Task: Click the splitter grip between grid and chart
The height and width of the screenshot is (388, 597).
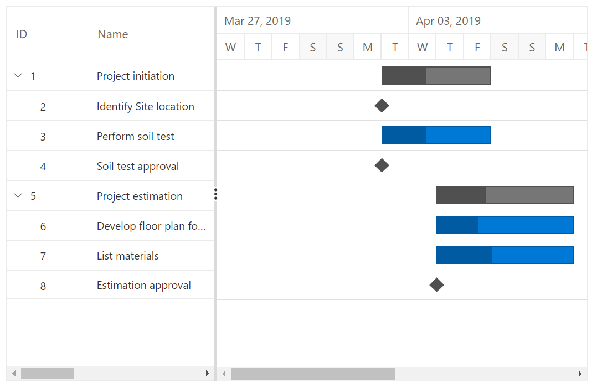Action: coord(215,194)
